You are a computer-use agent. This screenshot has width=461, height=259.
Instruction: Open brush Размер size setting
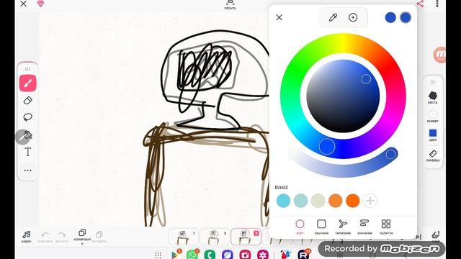click(432, 117)
